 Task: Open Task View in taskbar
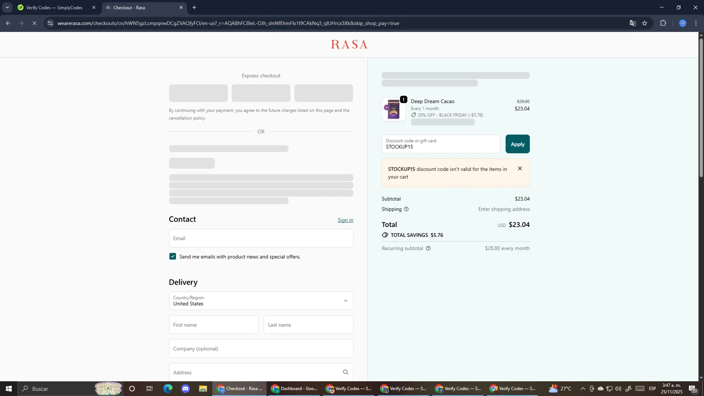[150, 388]
